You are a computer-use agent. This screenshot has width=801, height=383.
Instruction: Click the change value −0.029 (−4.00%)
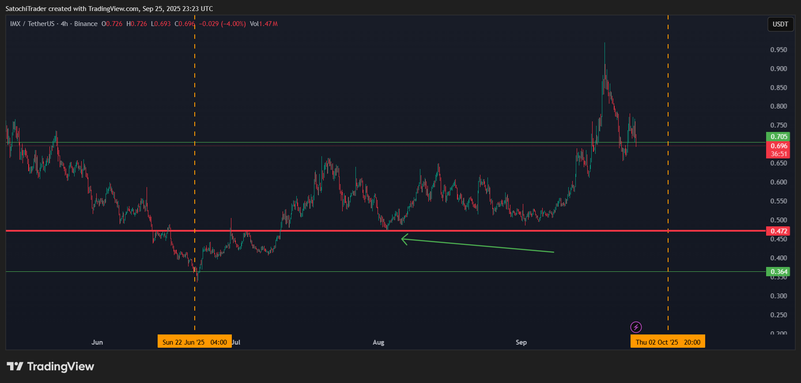(222, 24)
